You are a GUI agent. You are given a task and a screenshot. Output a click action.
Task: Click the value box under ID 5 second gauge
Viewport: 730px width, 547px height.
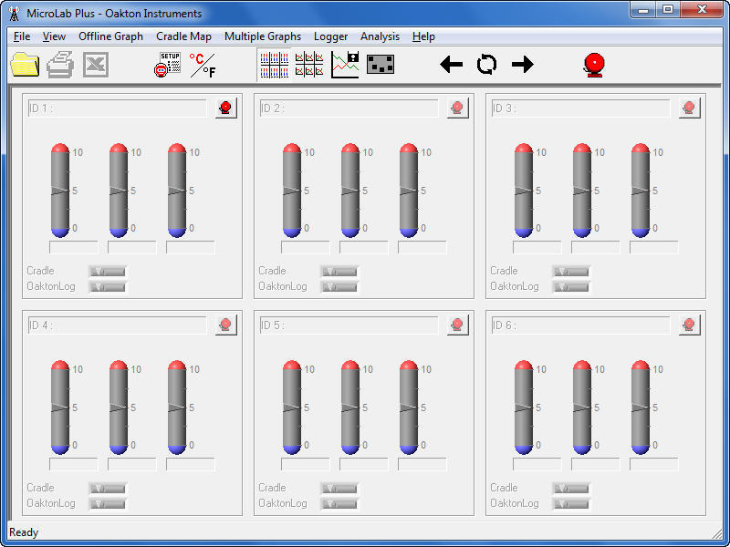click(363, 464)
